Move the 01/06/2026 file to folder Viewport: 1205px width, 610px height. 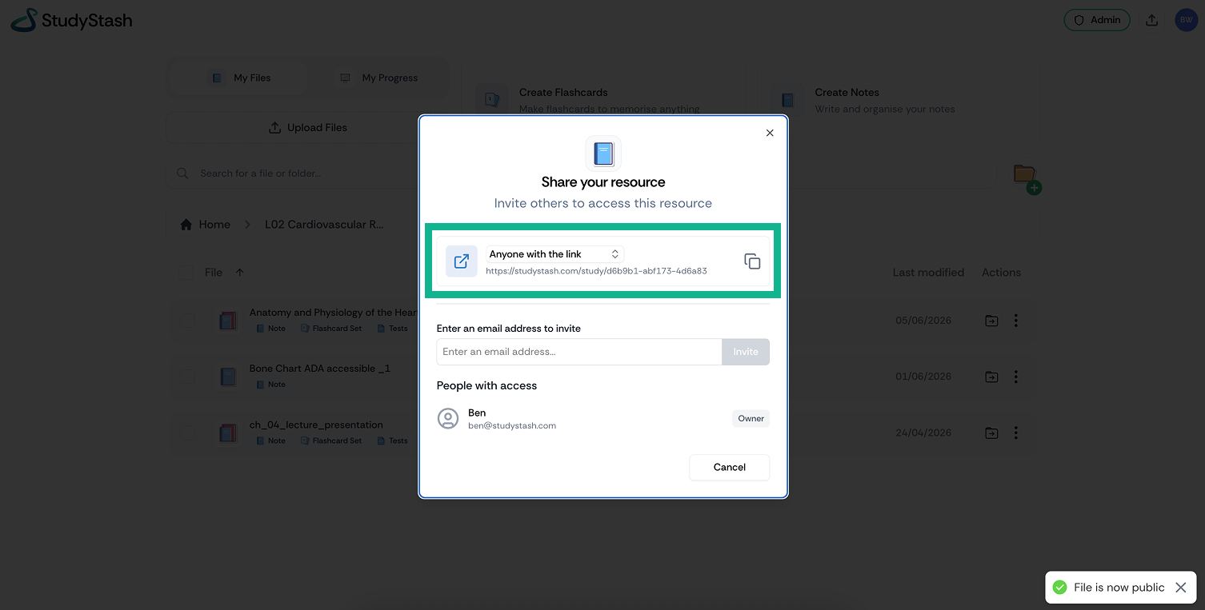point(991,377)
